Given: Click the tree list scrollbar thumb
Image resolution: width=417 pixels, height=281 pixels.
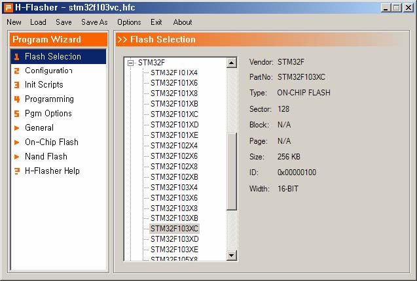Looking at the screenshot, I should [231, 172].
